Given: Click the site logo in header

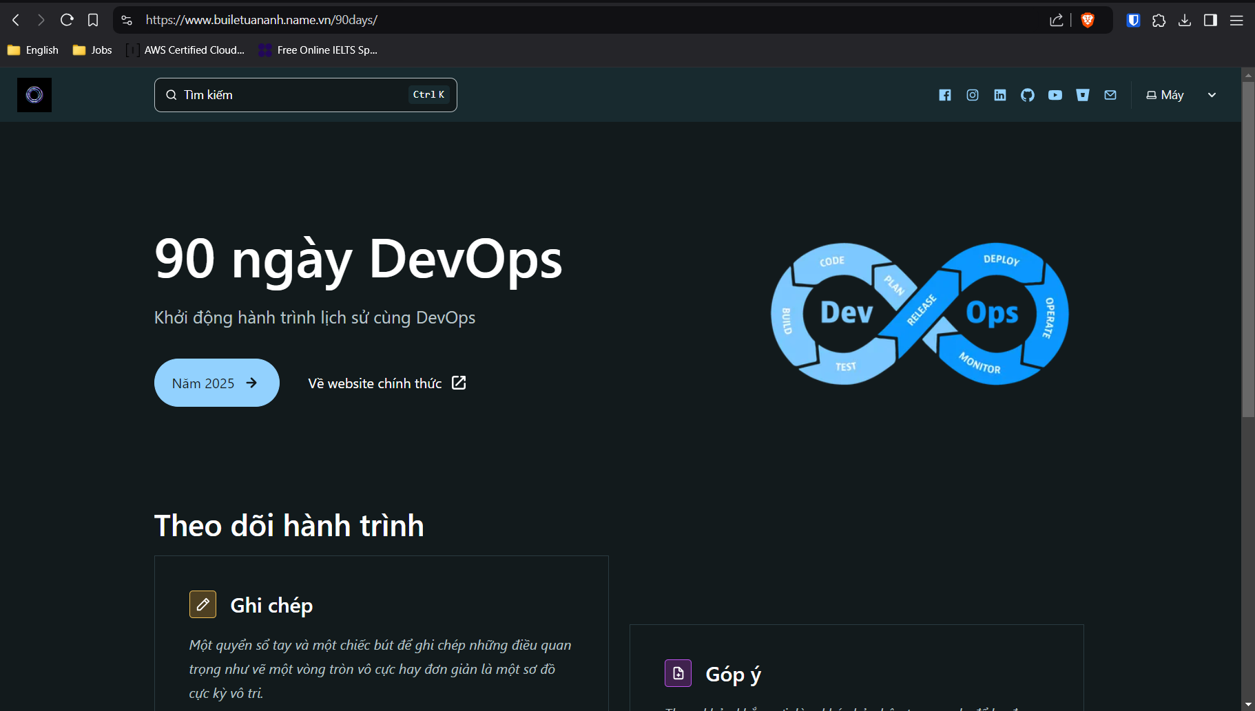Looking at the screenshot, I should tap(34, 95).
